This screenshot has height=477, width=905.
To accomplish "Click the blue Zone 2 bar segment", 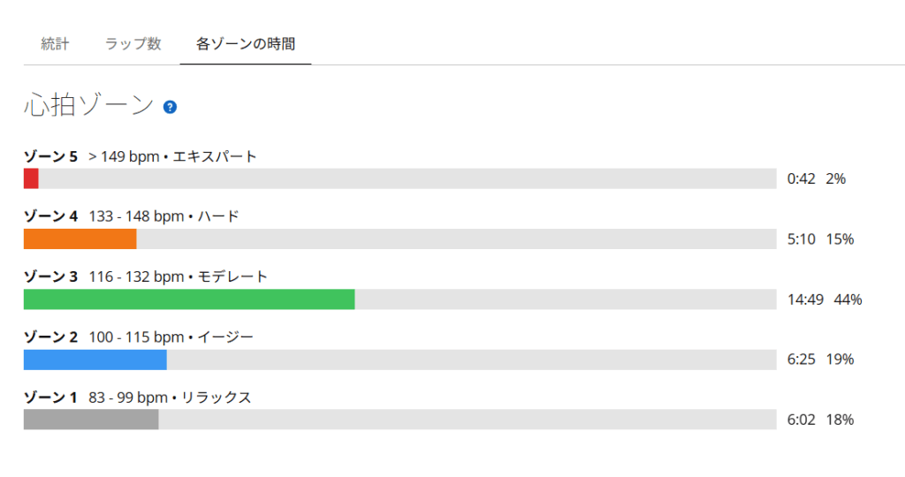I will (95, 360).
